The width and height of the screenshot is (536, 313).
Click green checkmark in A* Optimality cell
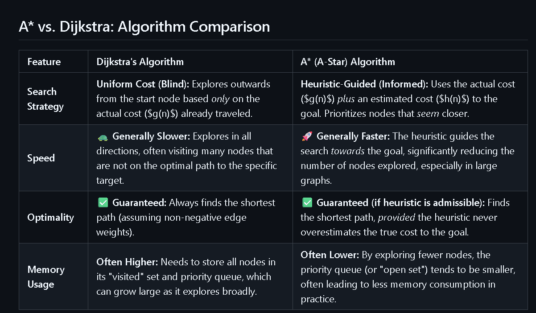[x=307, y=203]
